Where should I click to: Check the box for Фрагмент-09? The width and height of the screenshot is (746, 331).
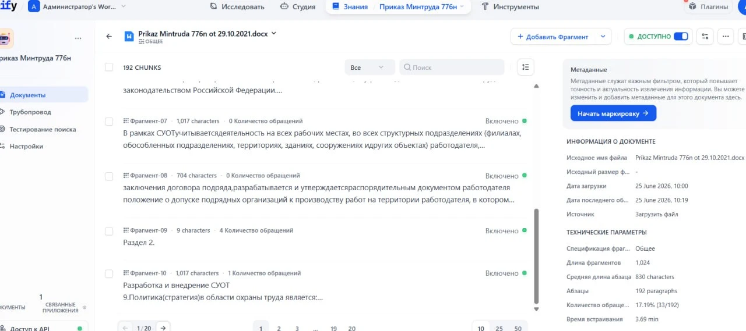coord(109,231)
